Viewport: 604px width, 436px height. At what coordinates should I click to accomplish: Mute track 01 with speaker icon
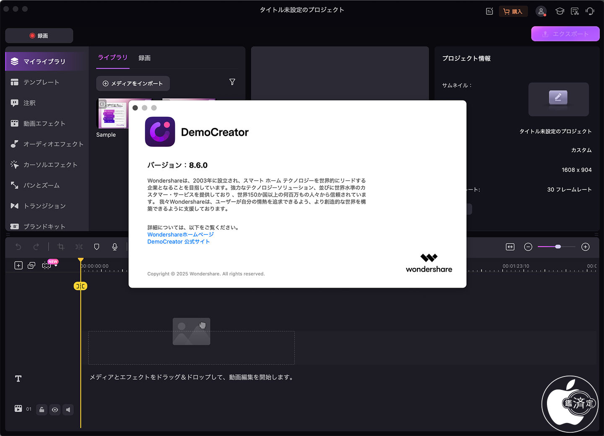coord(68,410)
